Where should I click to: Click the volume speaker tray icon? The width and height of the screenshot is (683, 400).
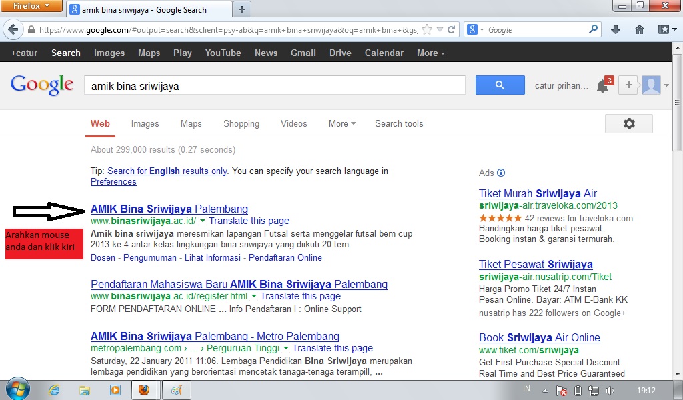610,391
